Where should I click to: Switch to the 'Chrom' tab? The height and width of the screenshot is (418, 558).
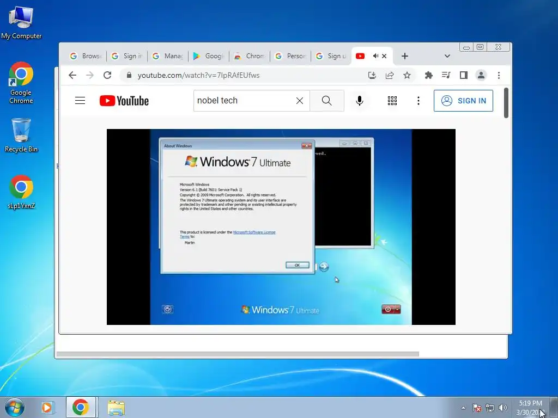point(250,56)
